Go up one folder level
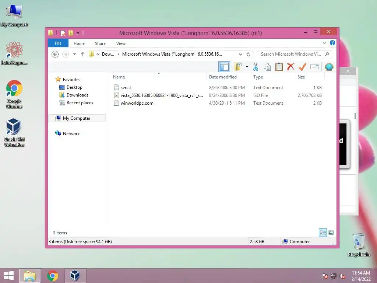The image size is (377, 283). [83, 54]
